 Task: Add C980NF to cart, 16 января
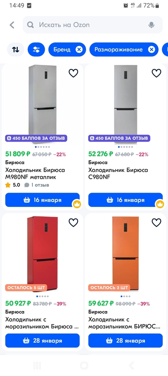pyautogui.click(x=126, y=200)
